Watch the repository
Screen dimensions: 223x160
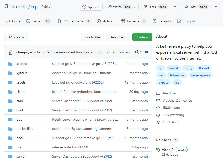coord(120,7)
